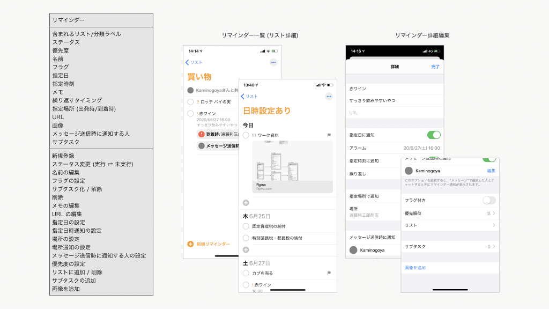Select サブタスク化 / 解除 in left panel
This screenshot has height=309, width=549.
pos(77,189)
